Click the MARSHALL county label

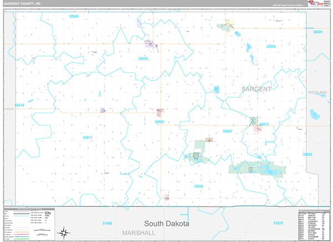click(139, 233)
